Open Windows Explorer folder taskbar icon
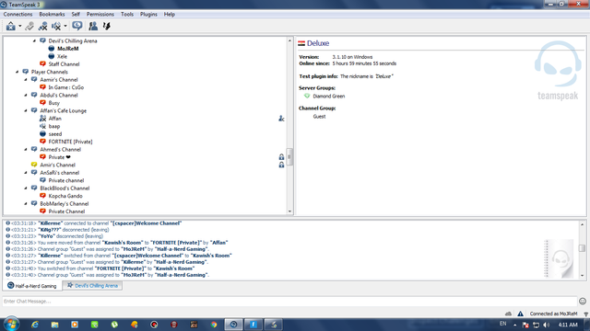This screenshot has height=331, width=590. (54, 325)
